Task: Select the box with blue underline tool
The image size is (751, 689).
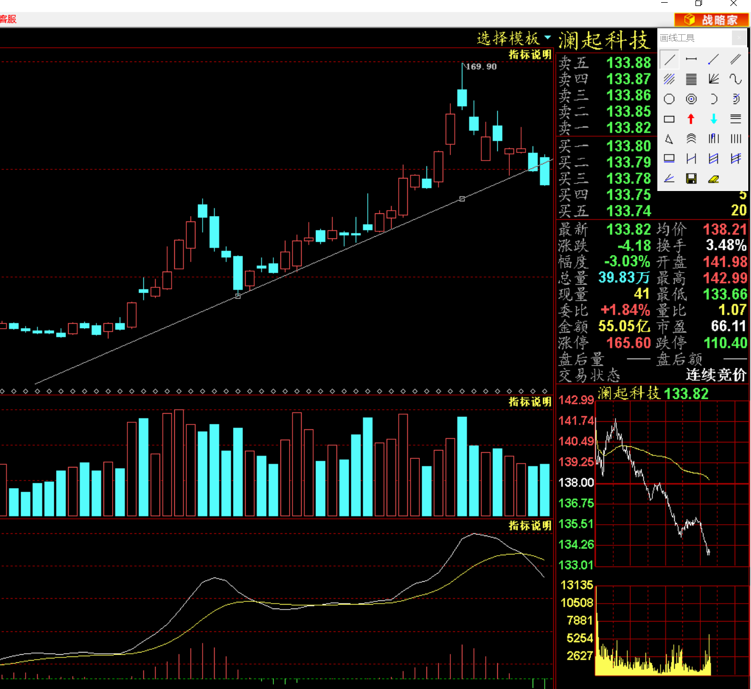Action: pos(669,159)
